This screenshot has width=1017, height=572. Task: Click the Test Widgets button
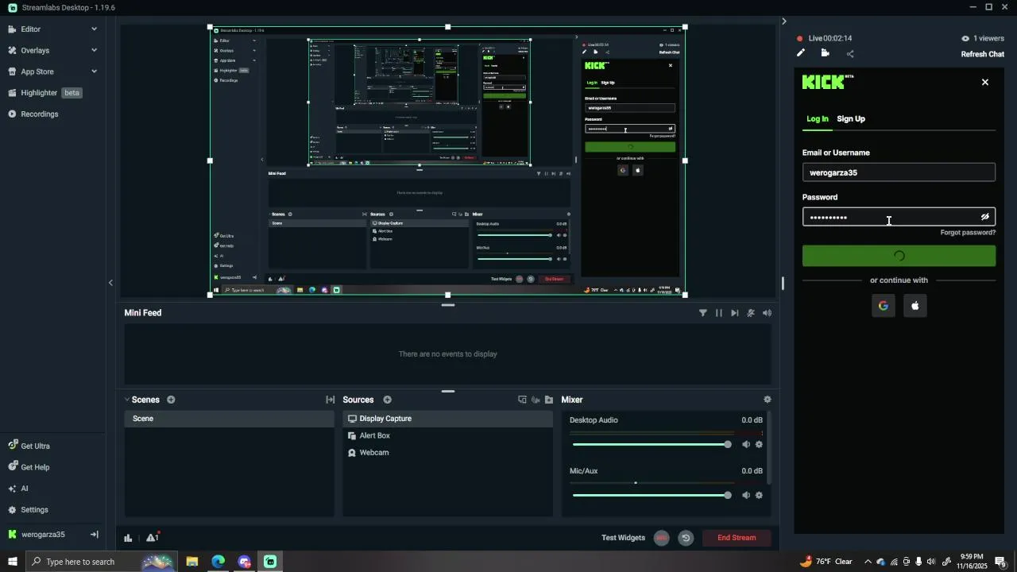click(623, 538)
